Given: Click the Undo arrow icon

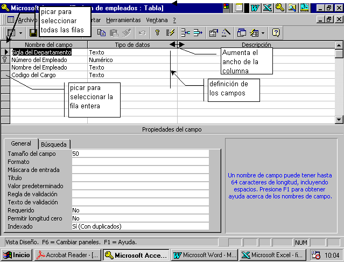Looking at the screenshot, I should pyautogui.click(x=142, y=33).
